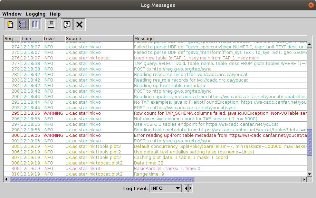The image size is (316, 198).
Task: Click the Seq column header
Action: click(12, 39)
